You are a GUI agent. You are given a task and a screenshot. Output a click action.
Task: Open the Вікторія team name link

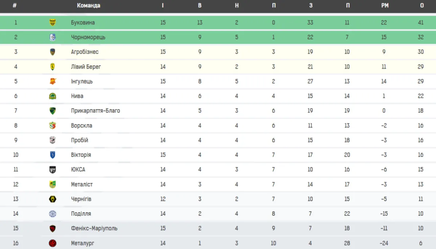[x=81, y=155]
